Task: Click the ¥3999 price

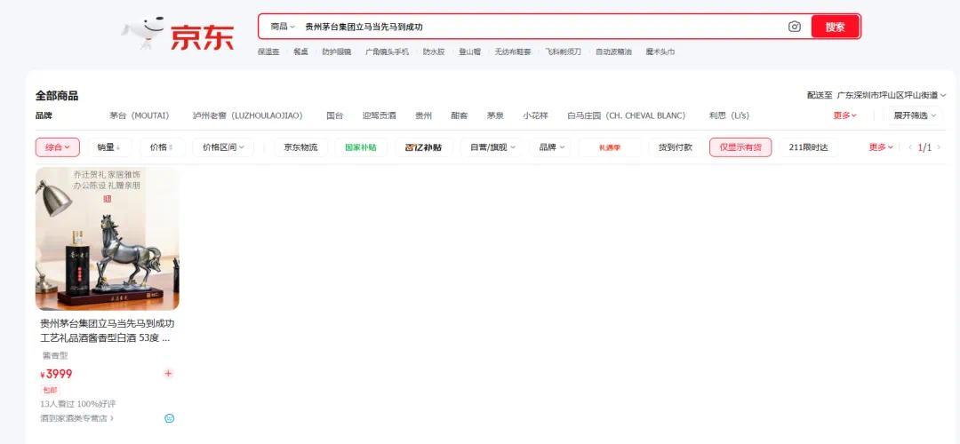Action: (56, 374)
